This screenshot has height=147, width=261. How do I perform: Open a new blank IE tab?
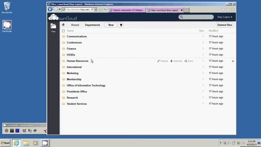pyautogui.click(x=187, y=10)
